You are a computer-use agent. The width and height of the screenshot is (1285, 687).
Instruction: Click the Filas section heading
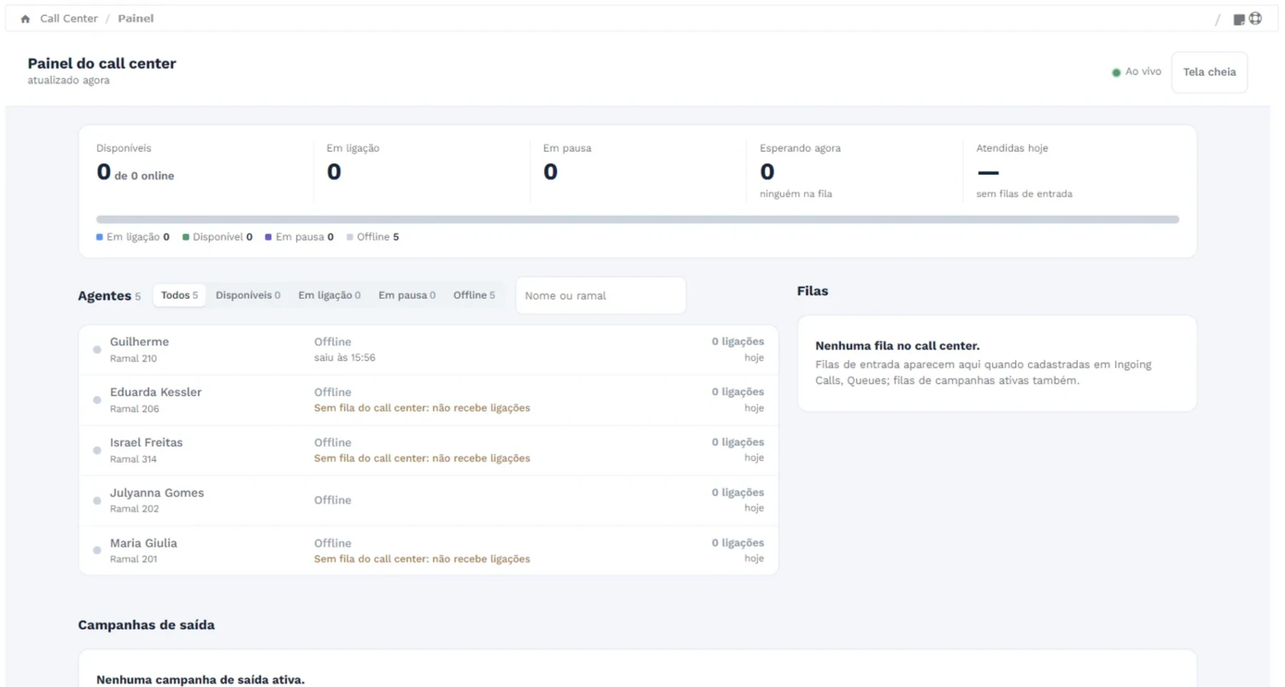(x=812, y=291)
